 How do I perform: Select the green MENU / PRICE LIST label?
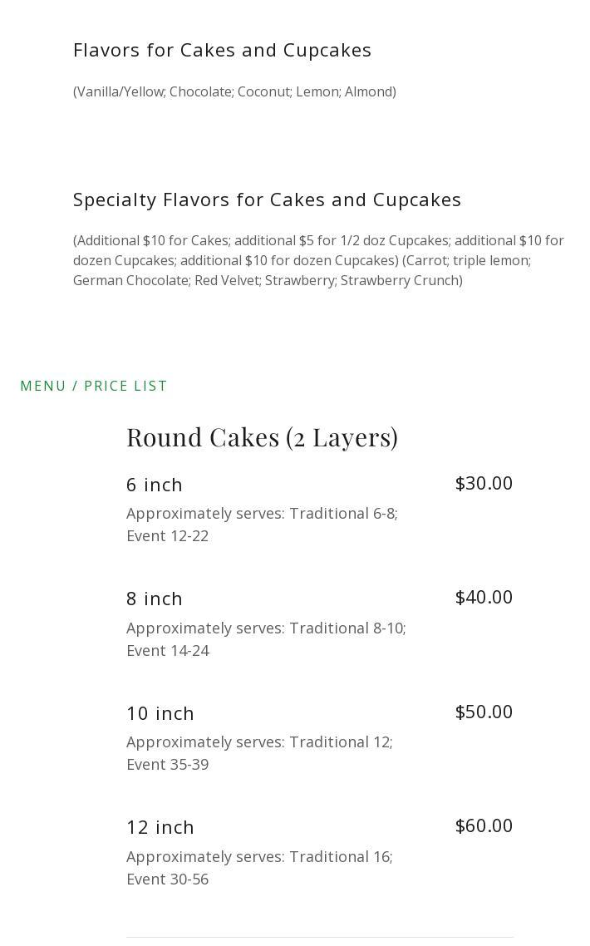(x=94, y=386)
